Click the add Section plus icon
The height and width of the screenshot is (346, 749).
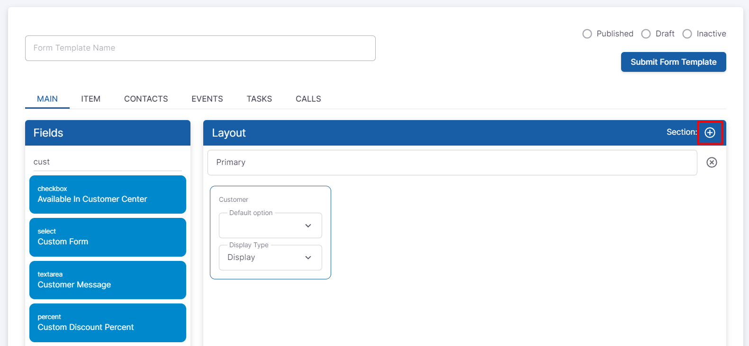[x=710, y=133]
